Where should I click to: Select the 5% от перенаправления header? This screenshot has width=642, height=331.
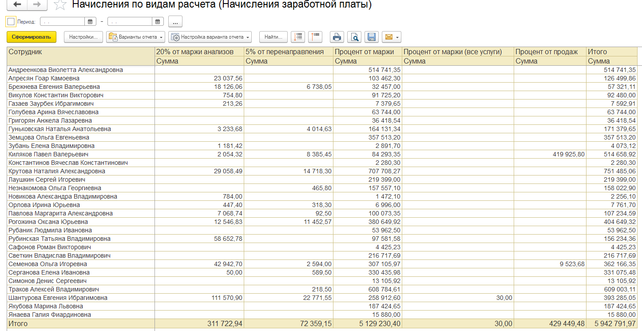[289, 52]
